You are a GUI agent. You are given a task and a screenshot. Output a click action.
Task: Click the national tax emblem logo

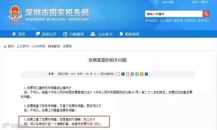point(15,14)
